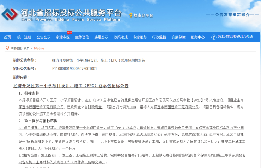Open 政策法规 navigation item
This screenshot has height=168, width=261.
(121, 37)
